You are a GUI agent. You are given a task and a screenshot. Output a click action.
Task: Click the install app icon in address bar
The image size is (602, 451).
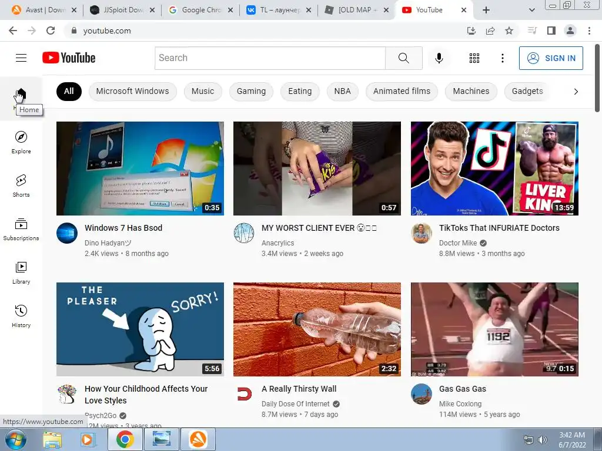click(x=471, y=31)
